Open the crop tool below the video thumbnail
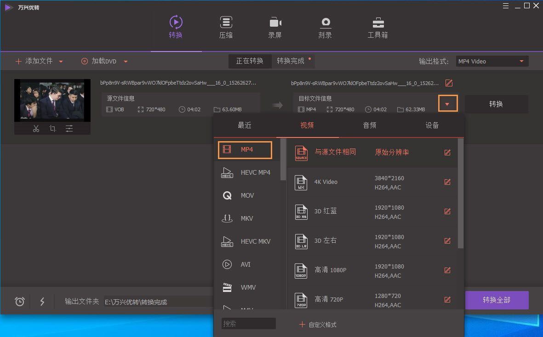This screenshot has height=337, width=543. 52,129
